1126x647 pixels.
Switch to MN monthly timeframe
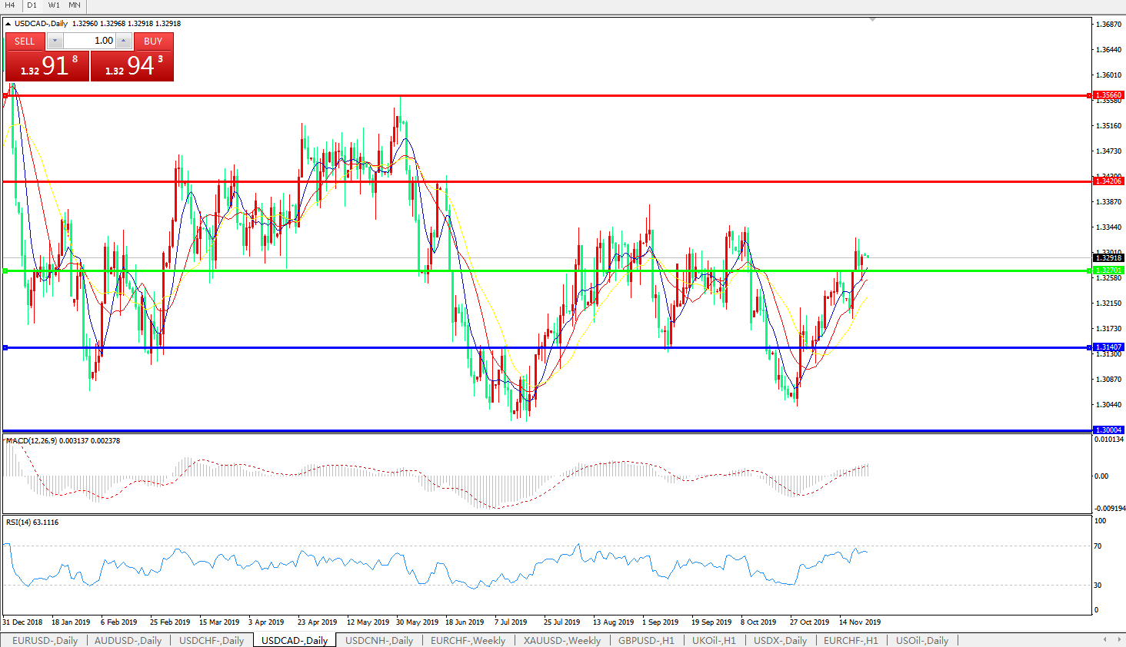tap(75, 5)
